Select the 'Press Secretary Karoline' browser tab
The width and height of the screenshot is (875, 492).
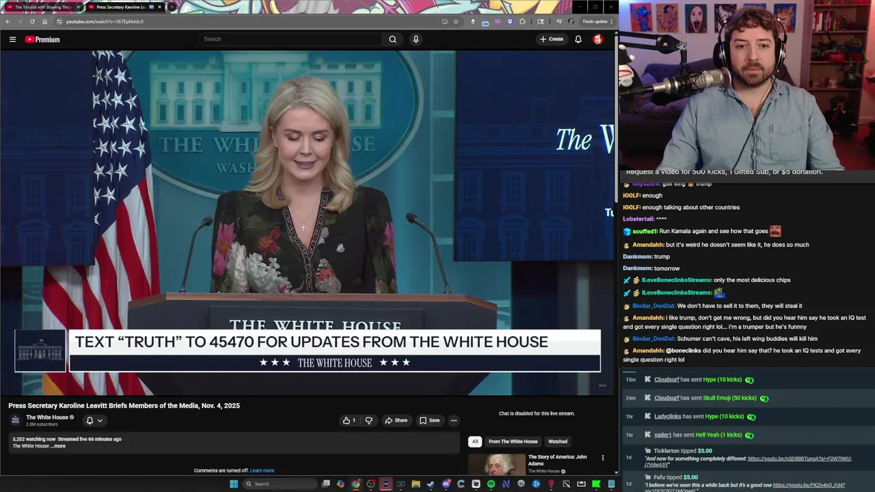pos(125,7)
